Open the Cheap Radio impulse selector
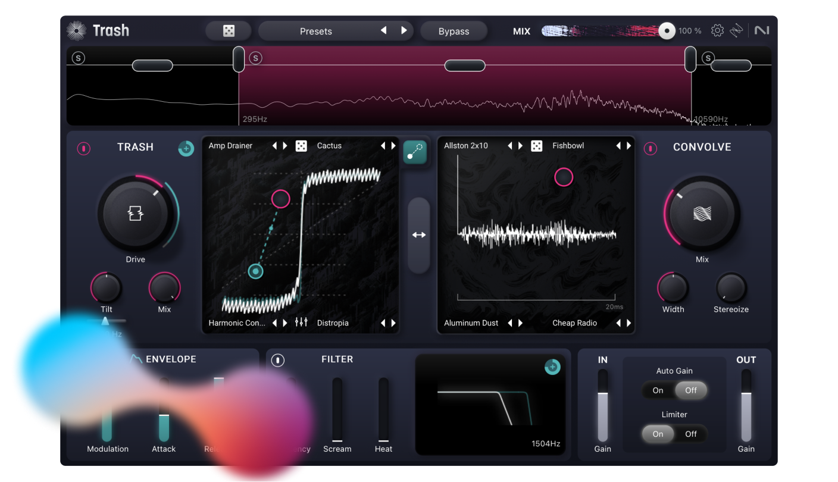This screenshot has height=482, width=838. [x=575, y=323]
